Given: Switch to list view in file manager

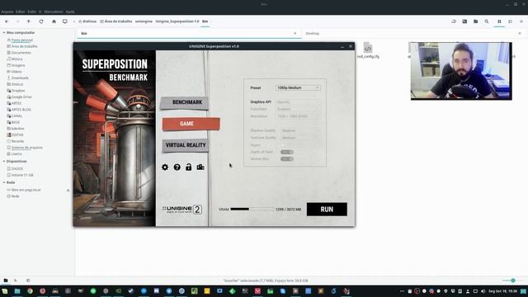Looking at the screenshot, I should point(510,21).
